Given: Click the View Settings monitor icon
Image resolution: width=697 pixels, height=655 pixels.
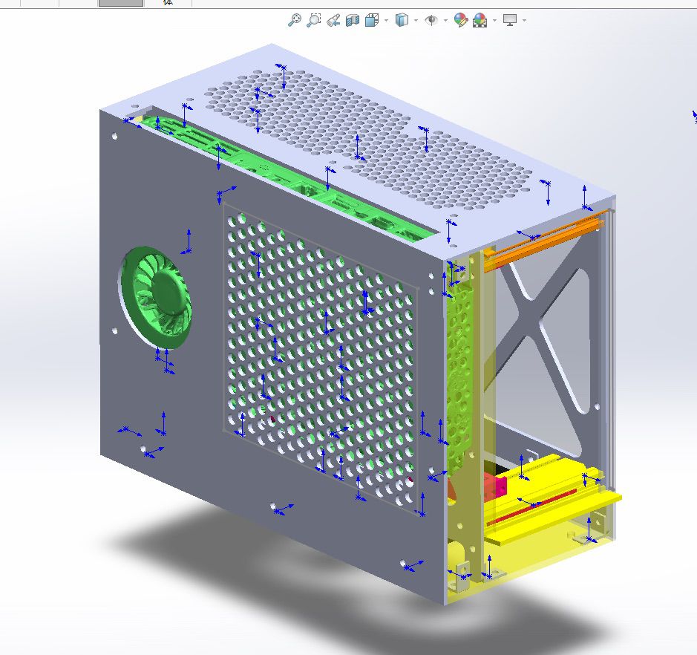Looking at the screenshot, I should [509, 20].
